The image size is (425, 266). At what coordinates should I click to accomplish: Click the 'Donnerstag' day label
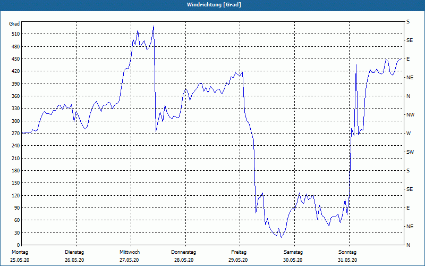coord(183,252)
